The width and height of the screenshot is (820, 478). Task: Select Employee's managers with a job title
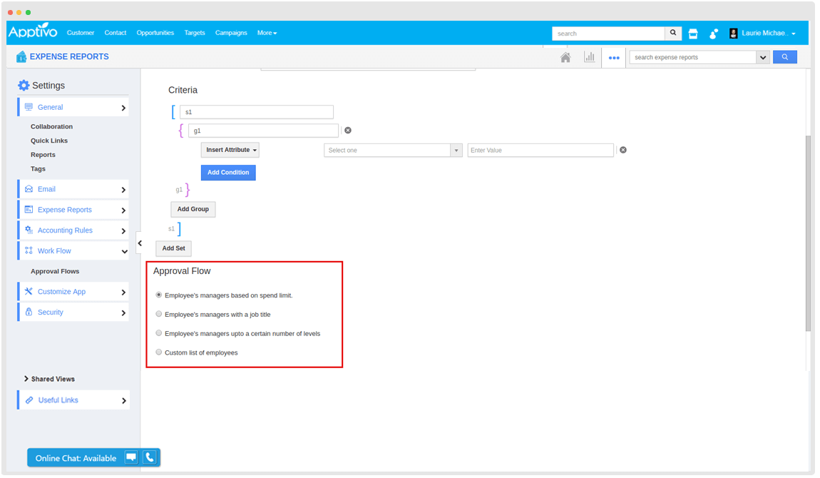(x=159, y=314)
